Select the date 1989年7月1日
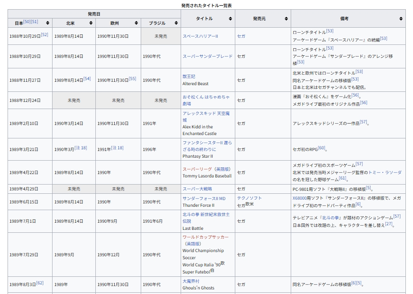Screen dimensions: 413x294 [23, 221]
